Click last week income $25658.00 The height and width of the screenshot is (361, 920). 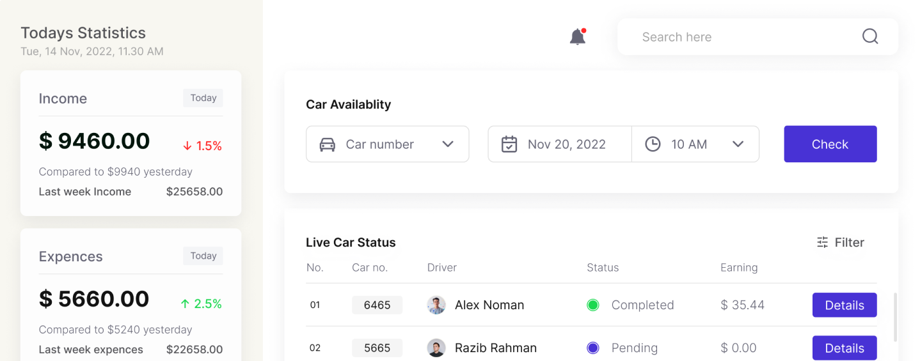(x=194, y=191)
